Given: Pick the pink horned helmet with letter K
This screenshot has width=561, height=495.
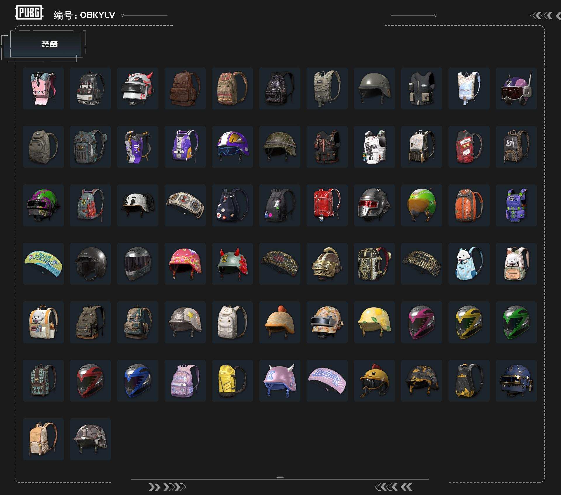Looking at the screenshot, I should [280, 381].
